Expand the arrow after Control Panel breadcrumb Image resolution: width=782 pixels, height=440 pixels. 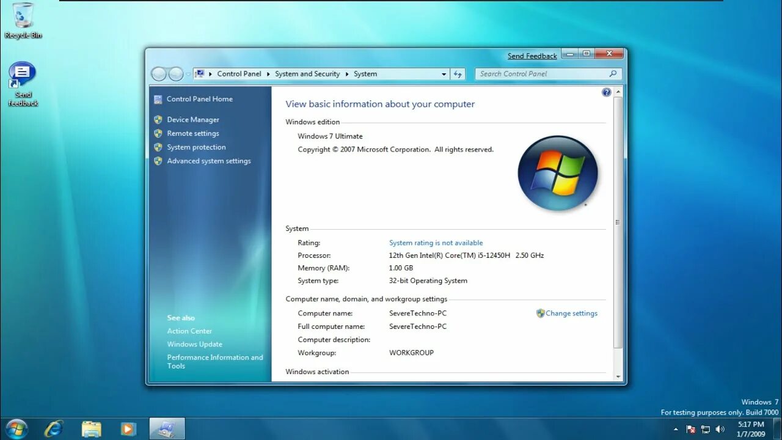(x=268, y=74)
